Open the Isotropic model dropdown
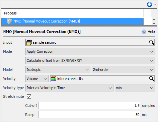 tap(58, 70)
